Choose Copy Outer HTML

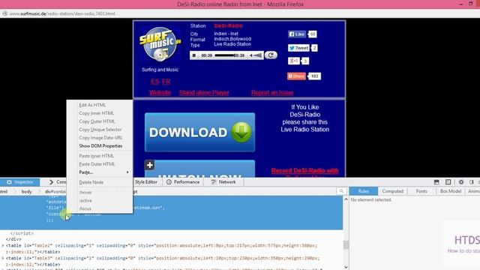coord(100,121)
